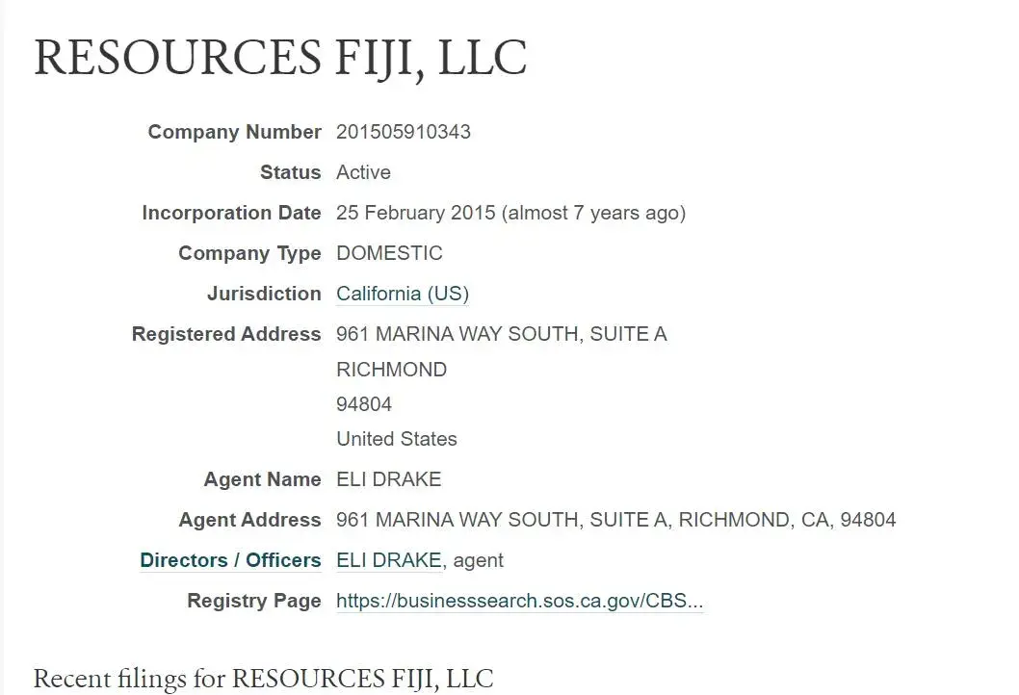Click the Recent filings section heading

tap(263, 679)
